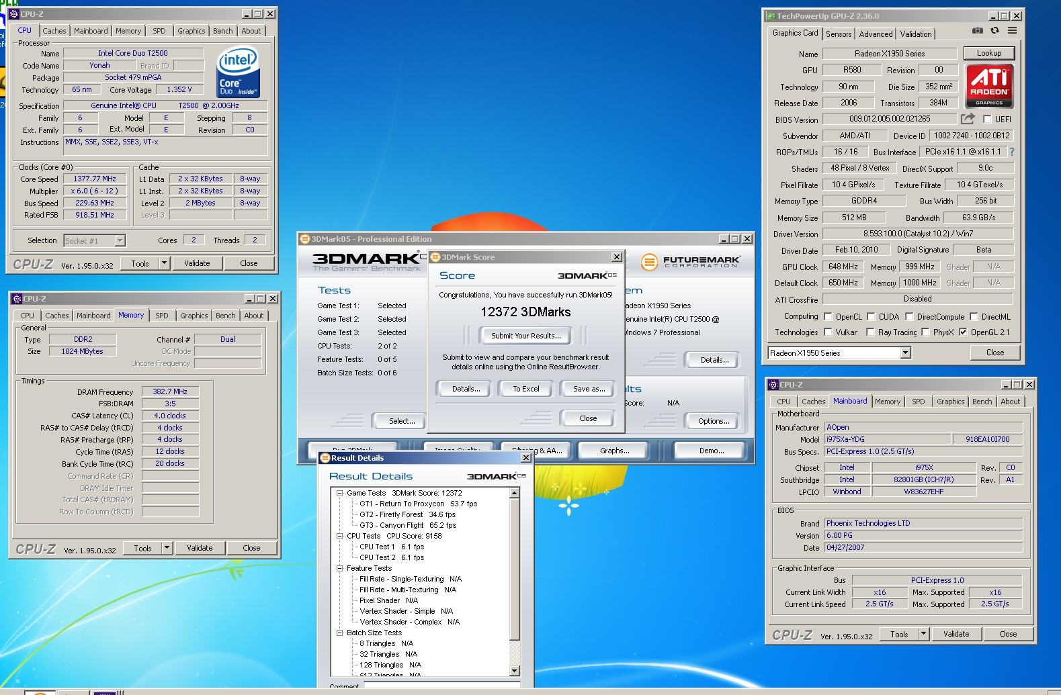1061x695 pixels.
Task: Click the Intel Core Duo logo
Action: (x=238, y=72)
